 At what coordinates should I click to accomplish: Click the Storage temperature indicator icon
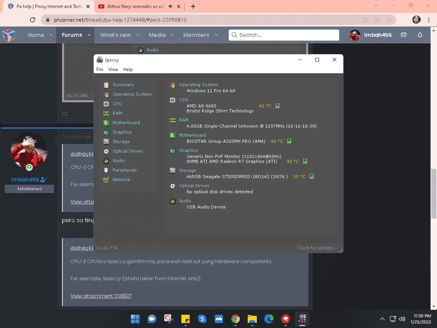pos(311,176)
